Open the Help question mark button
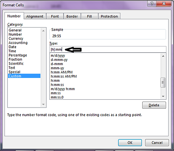The height and width of the screenshot is (151, 174). pyautogui.click(x=152, y=3)
